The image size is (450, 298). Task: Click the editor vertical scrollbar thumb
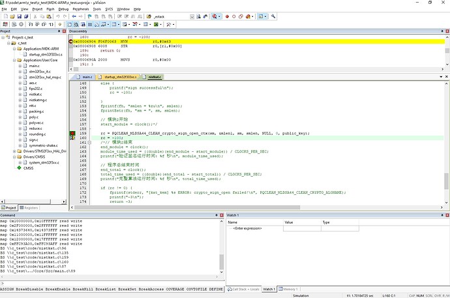tap(446, 181)
